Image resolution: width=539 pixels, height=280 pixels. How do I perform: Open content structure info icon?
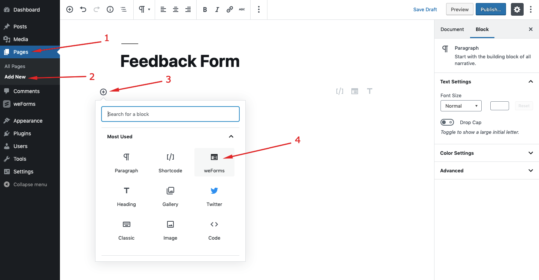[x=110, y=10]
